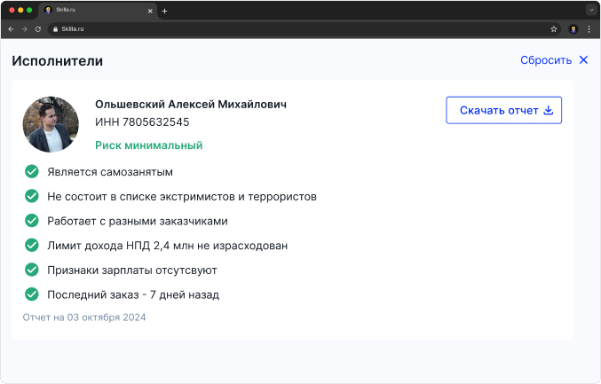Click text Работает с разными заказчиками
The height and width of the screenshot is (384, 601).
click(x=138, y=222)
